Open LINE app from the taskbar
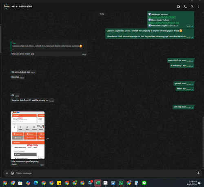204x187 pixels. point(144,183)
